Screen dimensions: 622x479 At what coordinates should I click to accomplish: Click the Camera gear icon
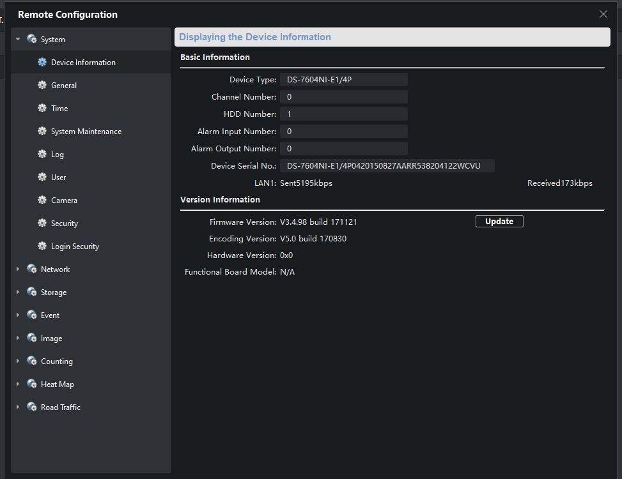click(x=42, y=200)
